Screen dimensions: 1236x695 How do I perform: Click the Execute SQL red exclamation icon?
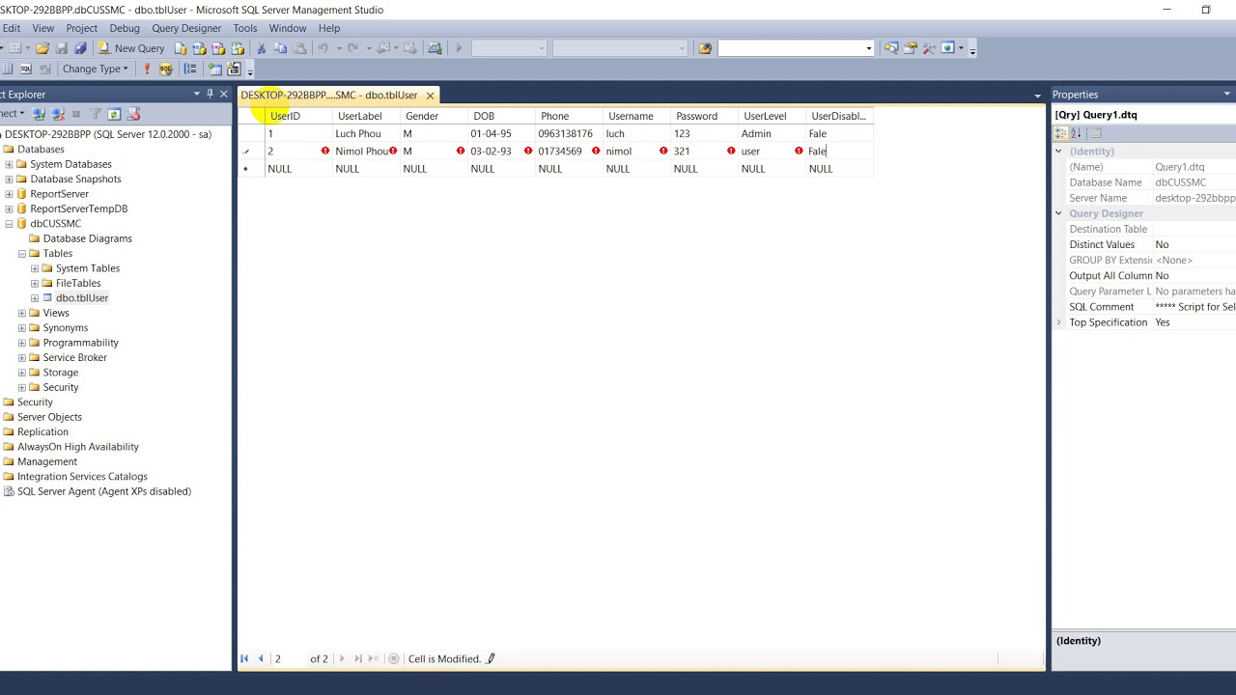pos(147,69)
